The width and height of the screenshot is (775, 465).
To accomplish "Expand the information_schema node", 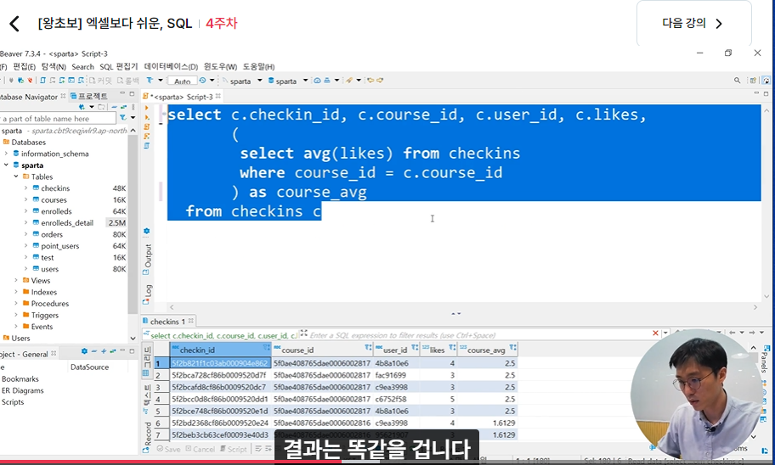I will coord(6,154).
